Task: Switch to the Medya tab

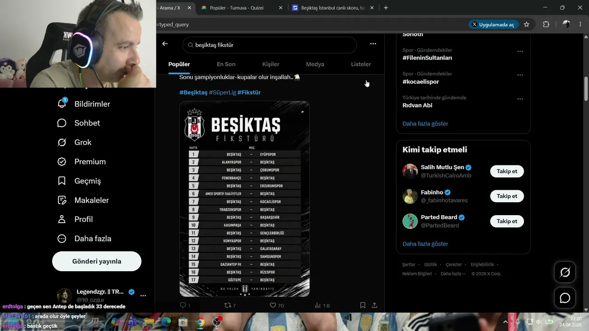Action: 315,64
